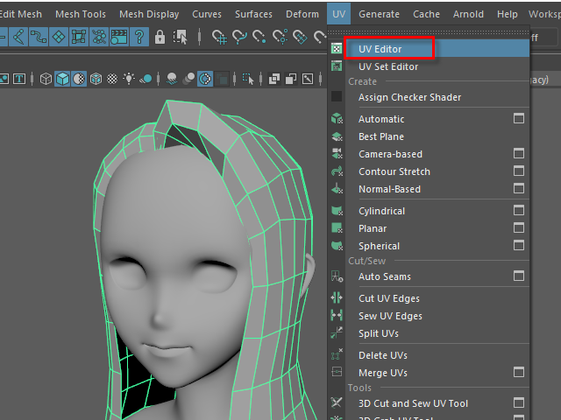
Task: Select the Snap to Grids magnet icon
Action: coord(219,37)
